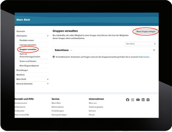
Task: Open Klett Instagram icon
Action: coord(133,100)
